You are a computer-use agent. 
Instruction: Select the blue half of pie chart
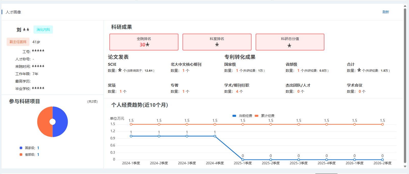[x=60, y=122]
